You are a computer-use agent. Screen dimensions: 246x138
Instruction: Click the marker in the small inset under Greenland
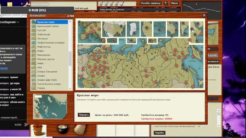131,41
